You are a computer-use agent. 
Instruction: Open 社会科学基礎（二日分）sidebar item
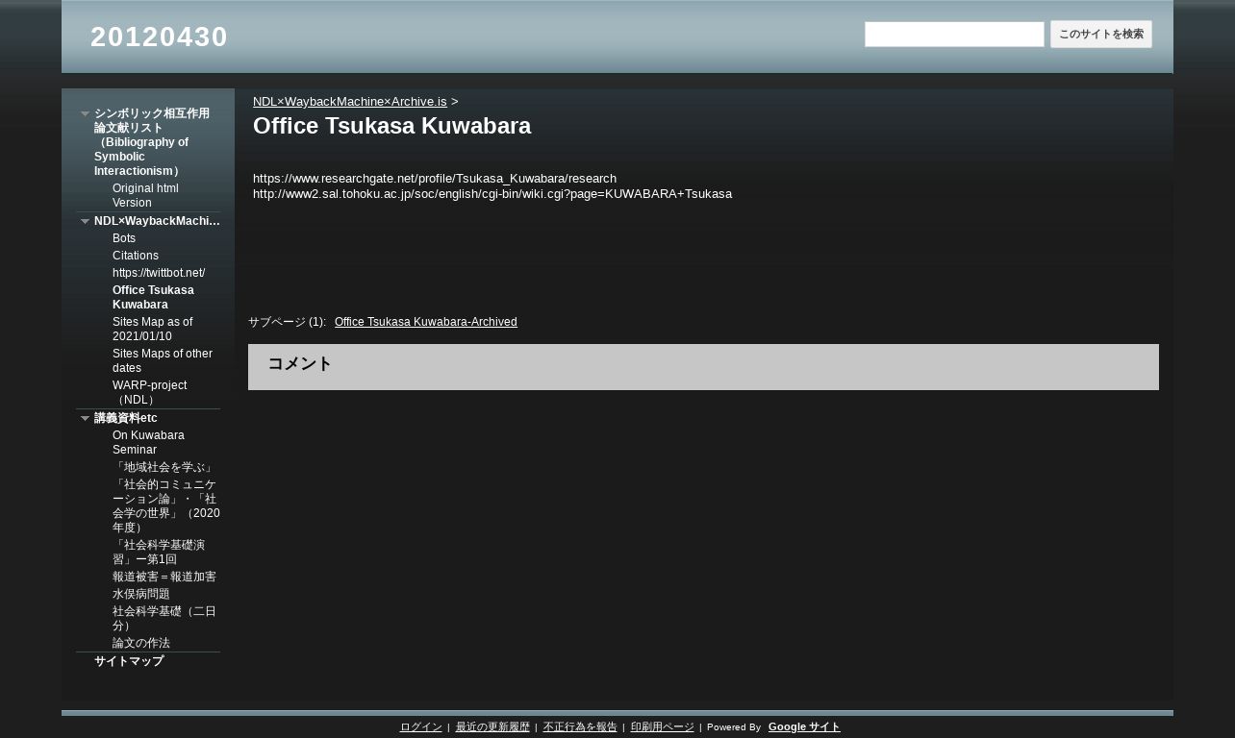[164, 618]
